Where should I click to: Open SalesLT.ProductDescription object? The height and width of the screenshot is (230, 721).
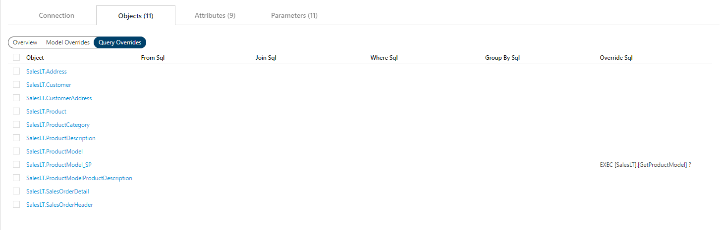[x=61, y=138]
